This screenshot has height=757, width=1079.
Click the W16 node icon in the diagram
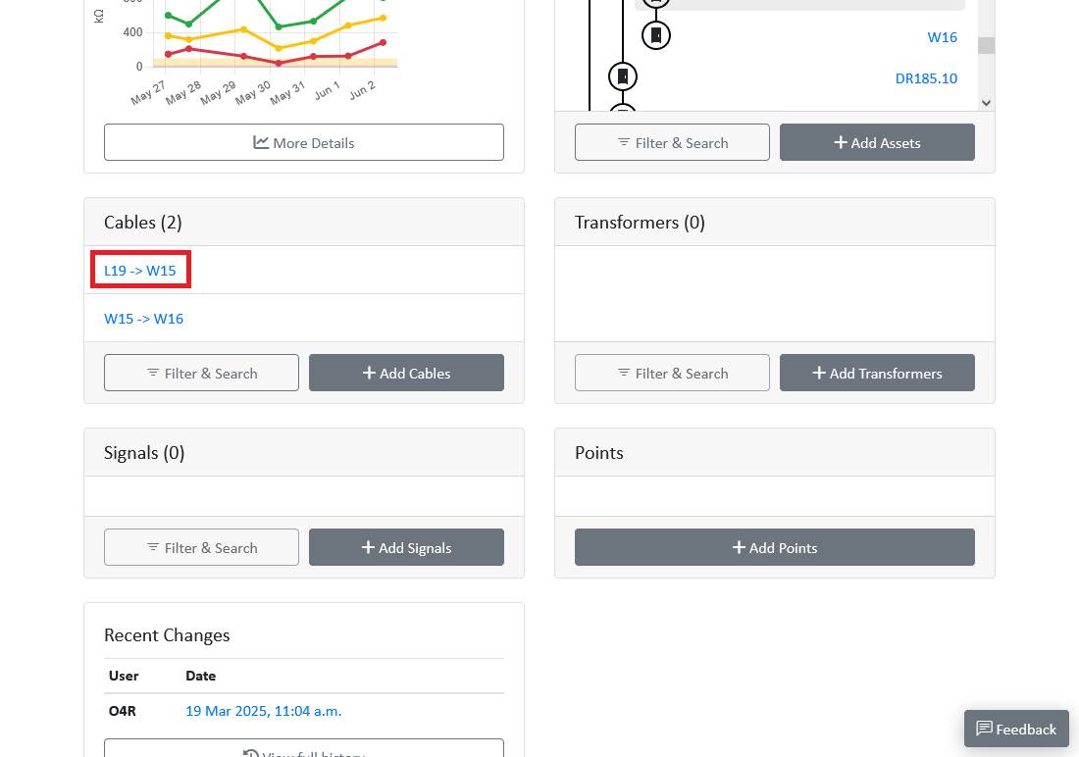pyautogui.click(x=656, y=35)
